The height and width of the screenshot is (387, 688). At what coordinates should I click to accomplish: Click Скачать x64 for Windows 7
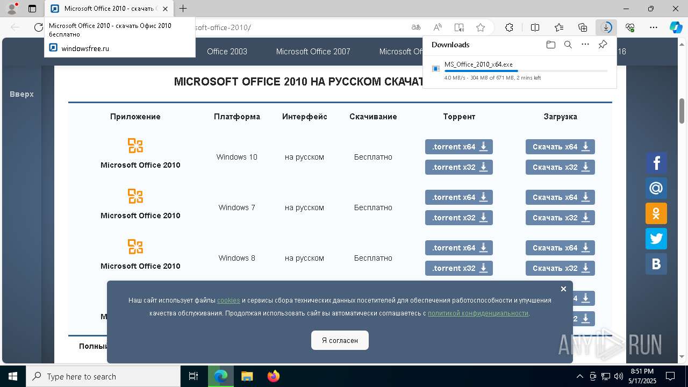[x=560, y=197]
